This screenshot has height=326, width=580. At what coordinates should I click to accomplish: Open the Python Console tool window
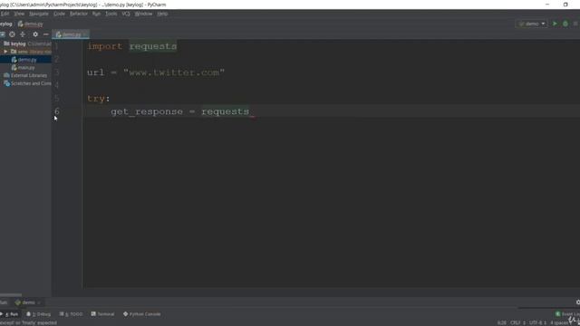tap(142, 314)
